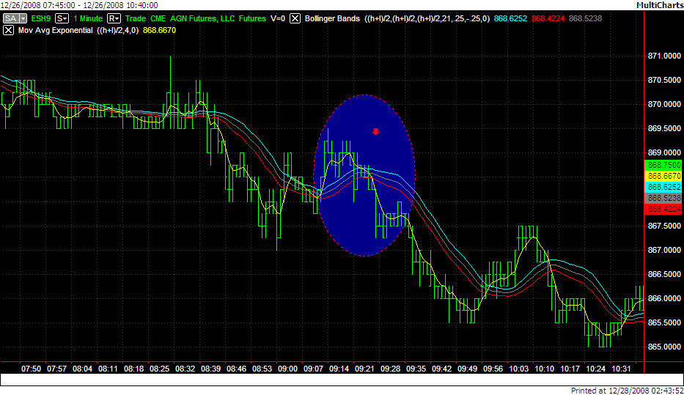Open the R resolution dropdown beside 1 Minute
Viewport: 684px width, 395px height.
coord(114,19)
